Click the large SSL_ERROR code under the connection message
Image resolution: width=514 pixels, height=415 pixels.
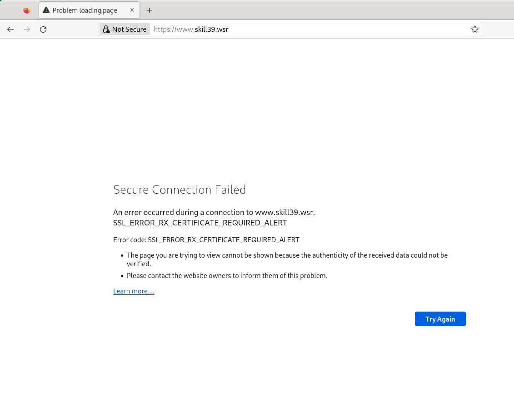tap(200, 223)
